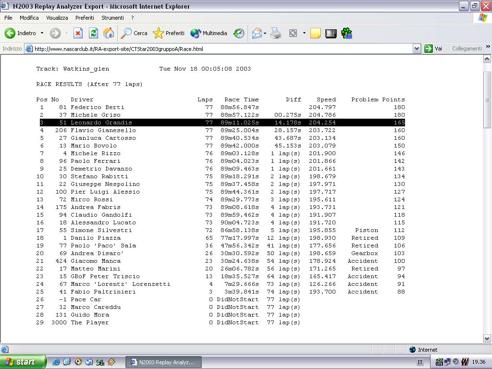Click the yellow note toolbar icon
Image resolution: width=492 pixels, height=369 pixels.
pyautogui.click(x=315, y=33)
